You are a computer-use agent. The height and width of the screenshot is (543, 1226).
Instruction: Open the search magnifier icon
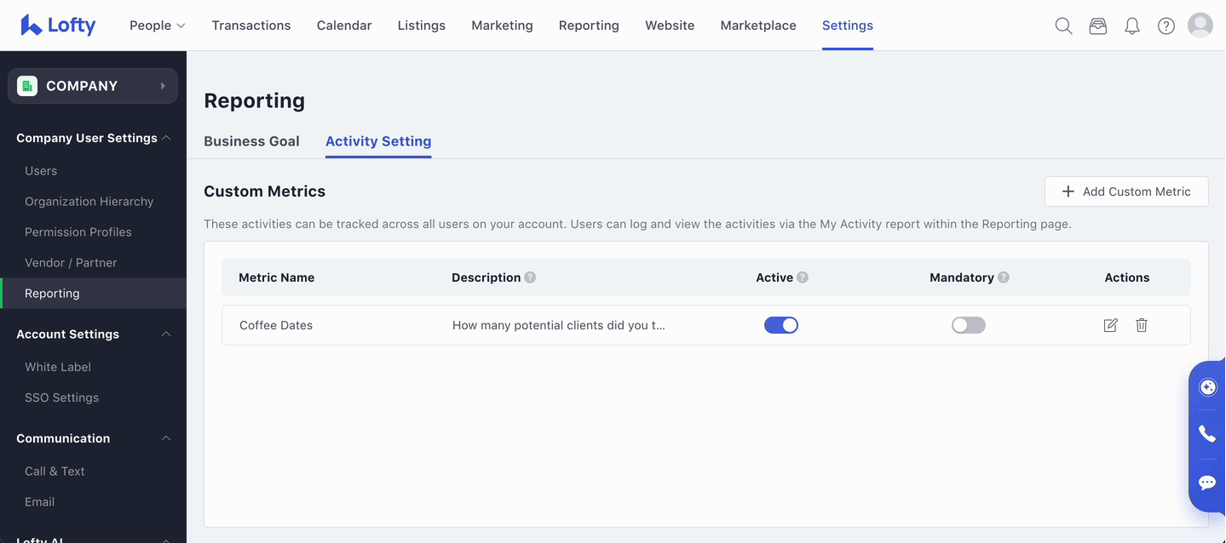point(1063,26)
